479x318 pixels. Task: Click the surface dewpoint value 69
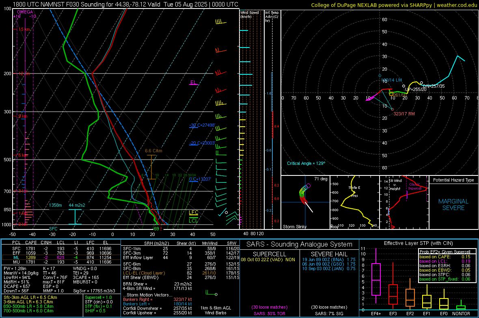[156, 229]
